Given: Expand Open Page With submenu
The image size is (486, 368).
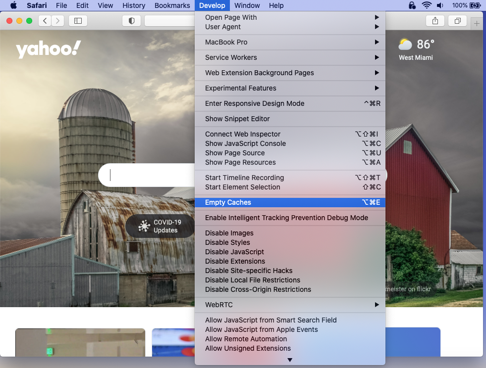Looking at the screenshot, I should [290, 17].
